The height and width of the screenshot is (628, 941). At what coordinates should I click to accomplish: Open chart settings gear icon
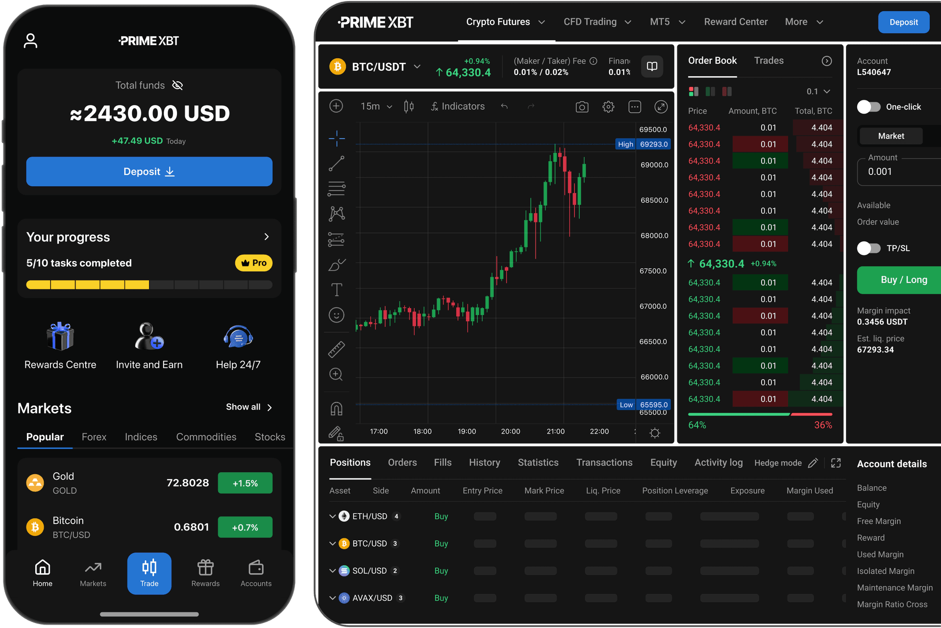608,107
